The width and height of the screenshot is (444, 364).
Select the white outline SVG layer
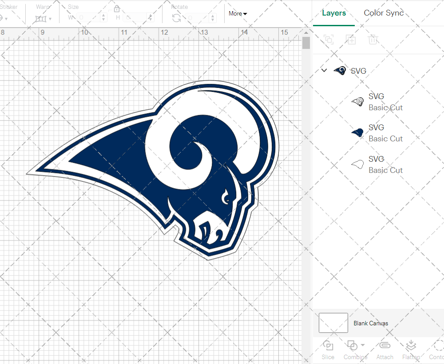click(x=377, y=164)
